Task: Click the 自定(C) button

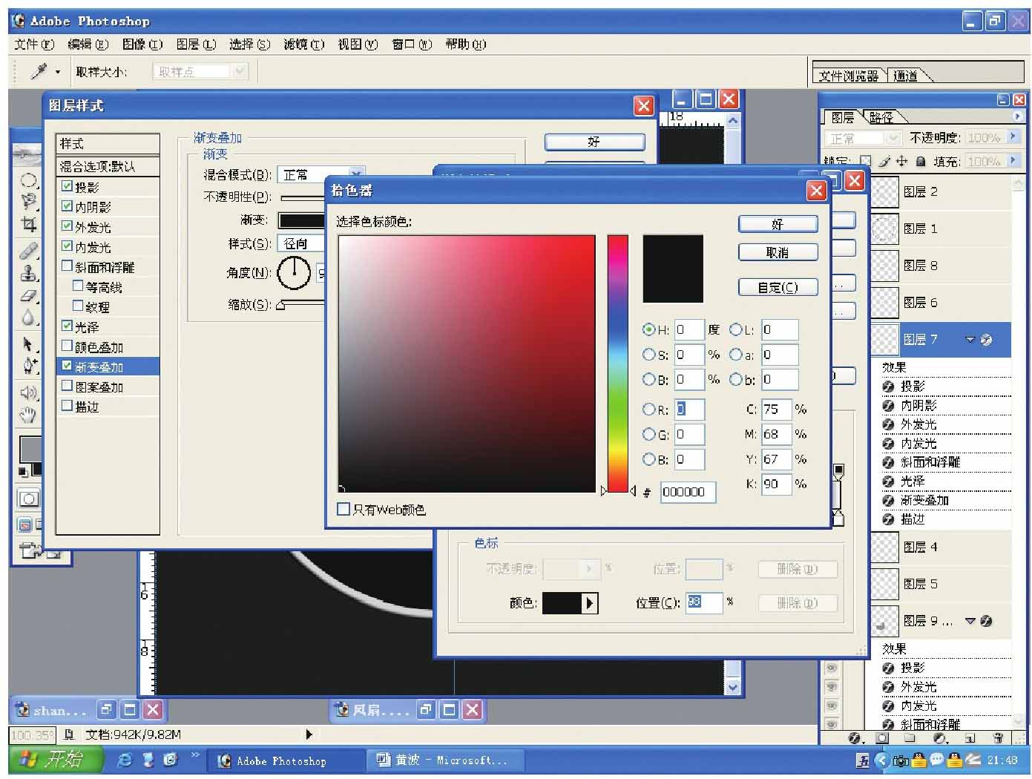Action: (x=778, y=287)
